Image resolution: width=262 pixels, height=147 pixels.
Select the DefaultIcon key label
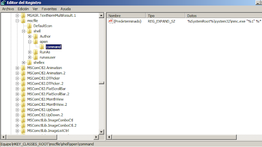click(43, 26)
